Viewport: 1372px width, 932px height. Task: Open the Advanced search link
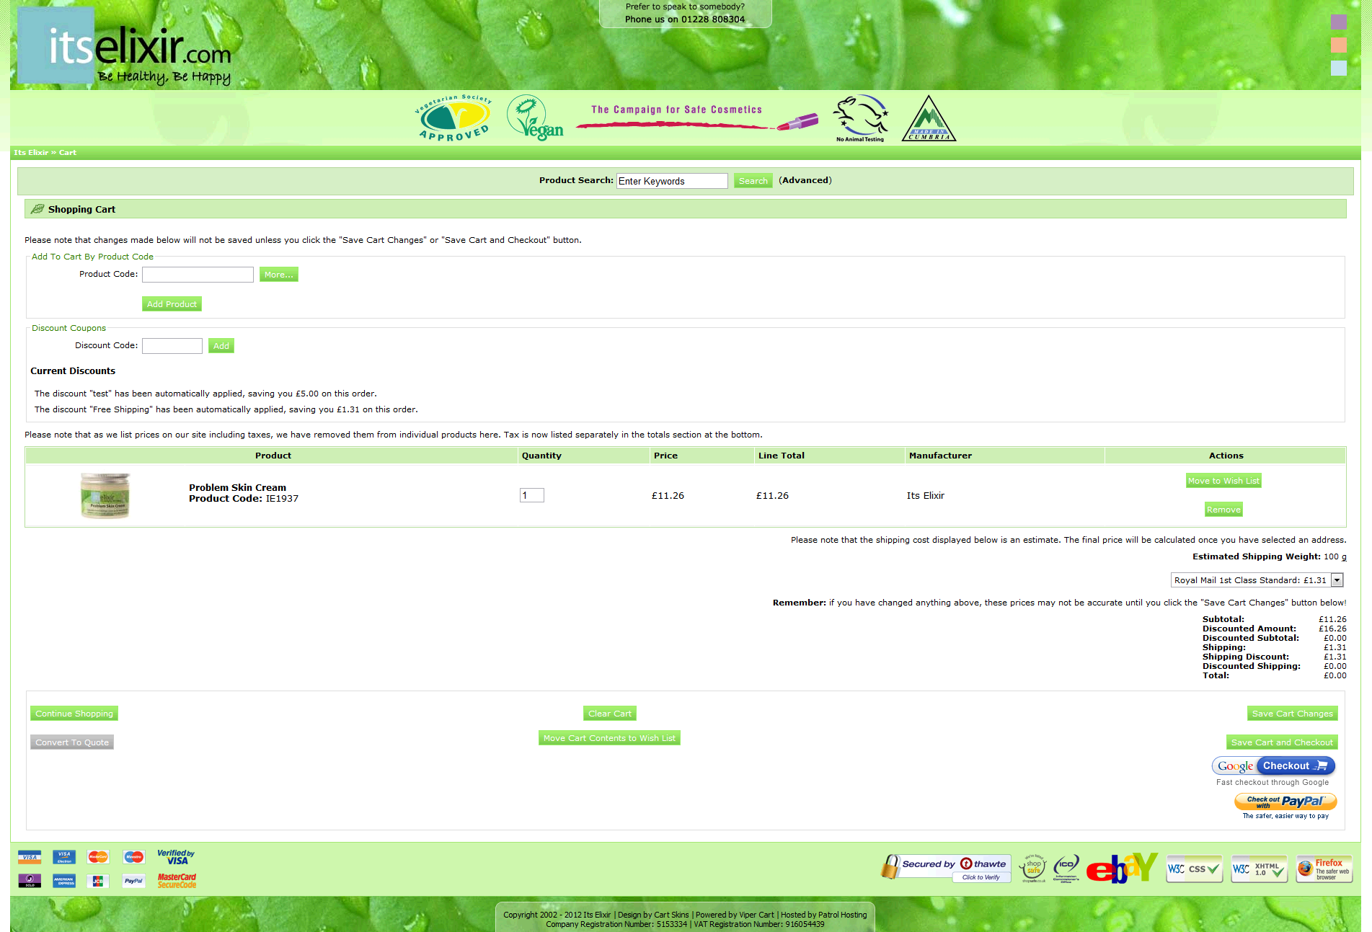(805, 180)
